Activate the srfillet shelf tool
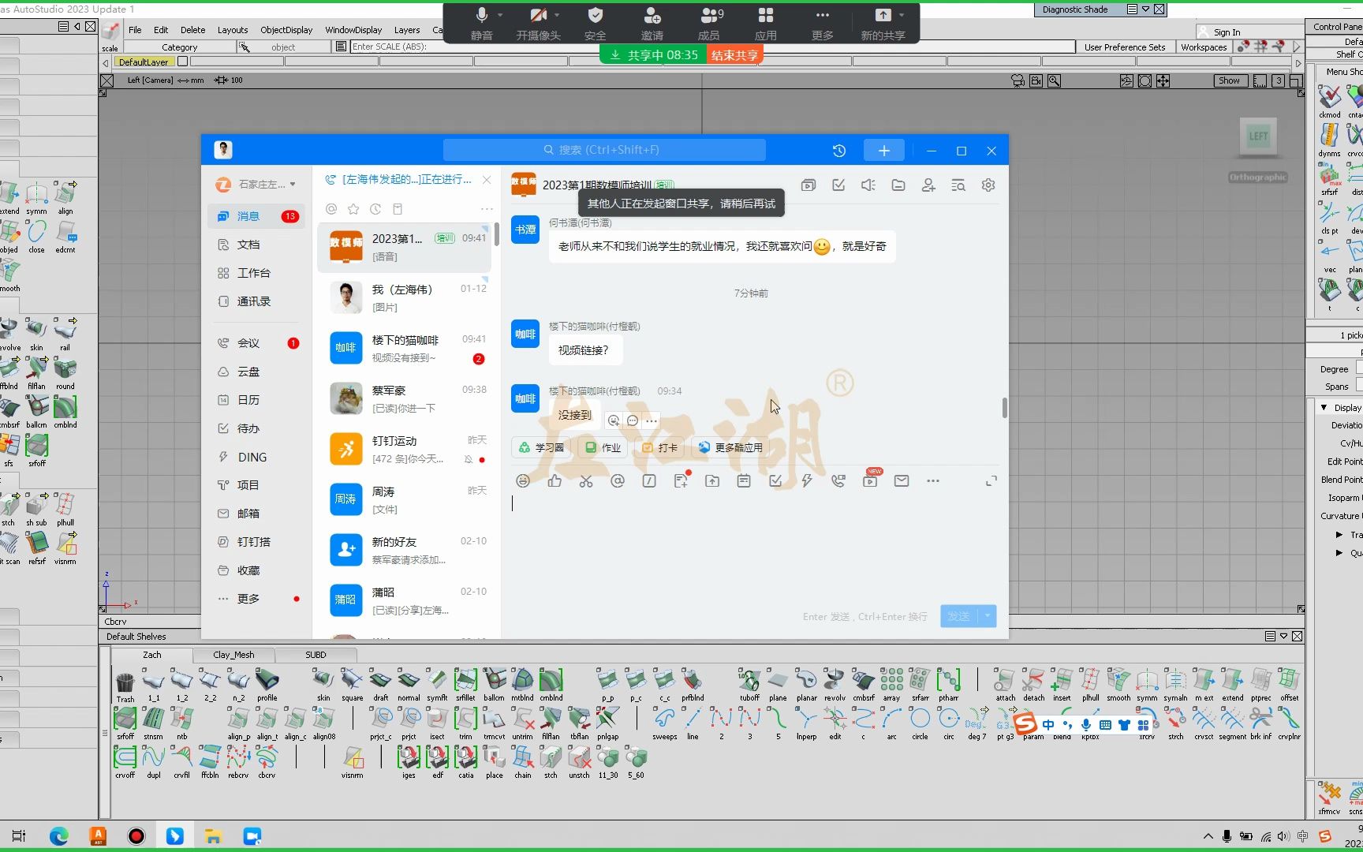This screenshot has height=852, width=1363. (465, 680)
